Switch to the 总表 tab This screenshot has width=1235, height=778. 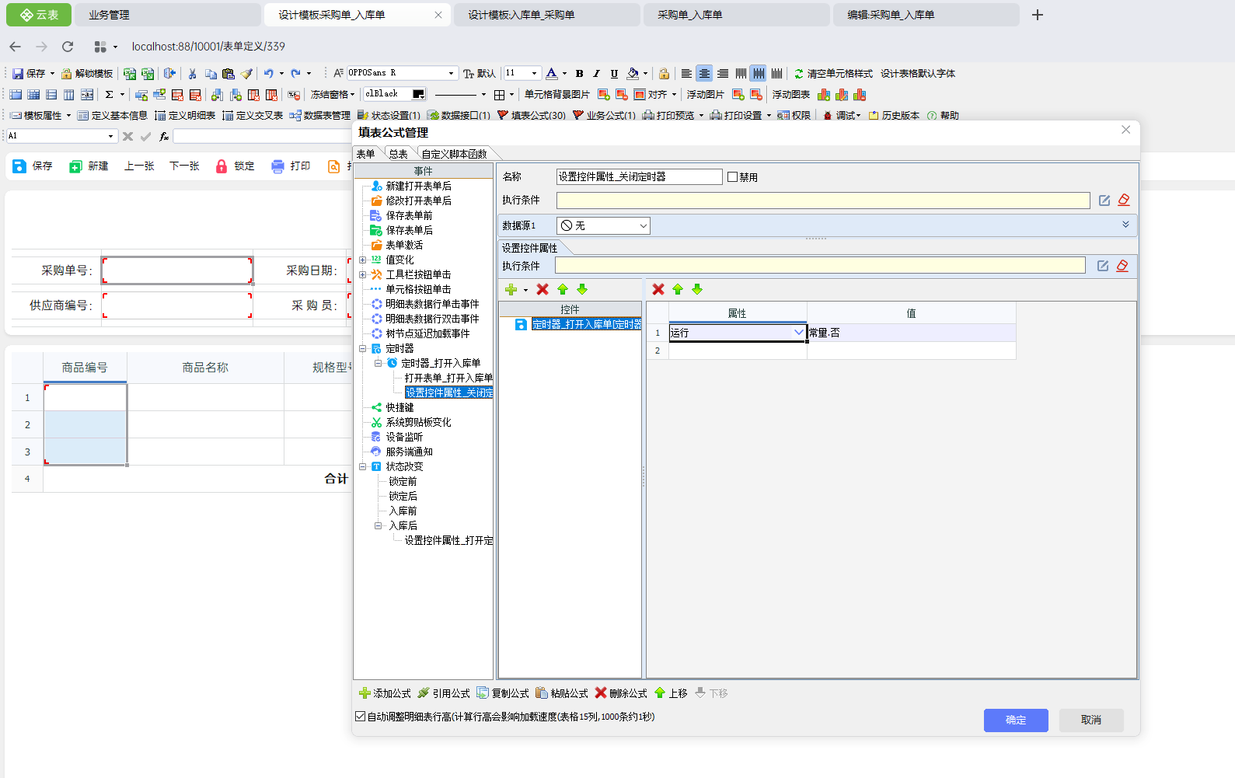click(398, 154)
